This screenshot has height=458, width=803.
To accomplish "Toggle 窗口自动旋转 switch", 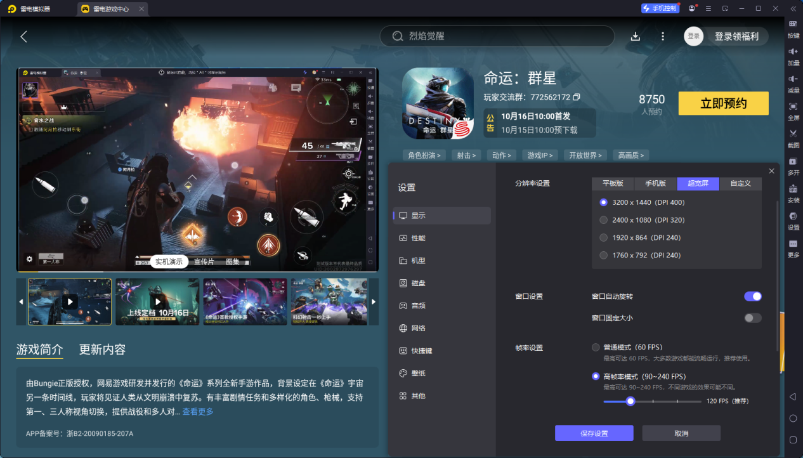I will click(x=753, y=296).
